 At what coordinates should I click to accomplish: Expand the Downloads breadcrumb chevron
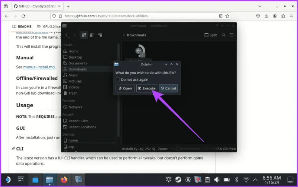[x=124, y=35]
